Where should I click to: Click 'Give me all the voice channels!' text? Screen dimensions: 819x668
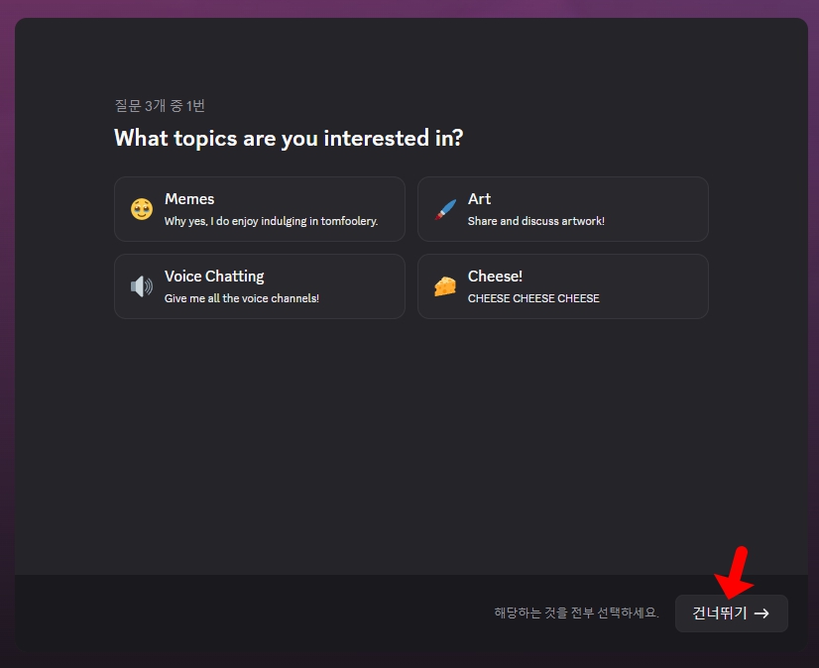point(241,298)
